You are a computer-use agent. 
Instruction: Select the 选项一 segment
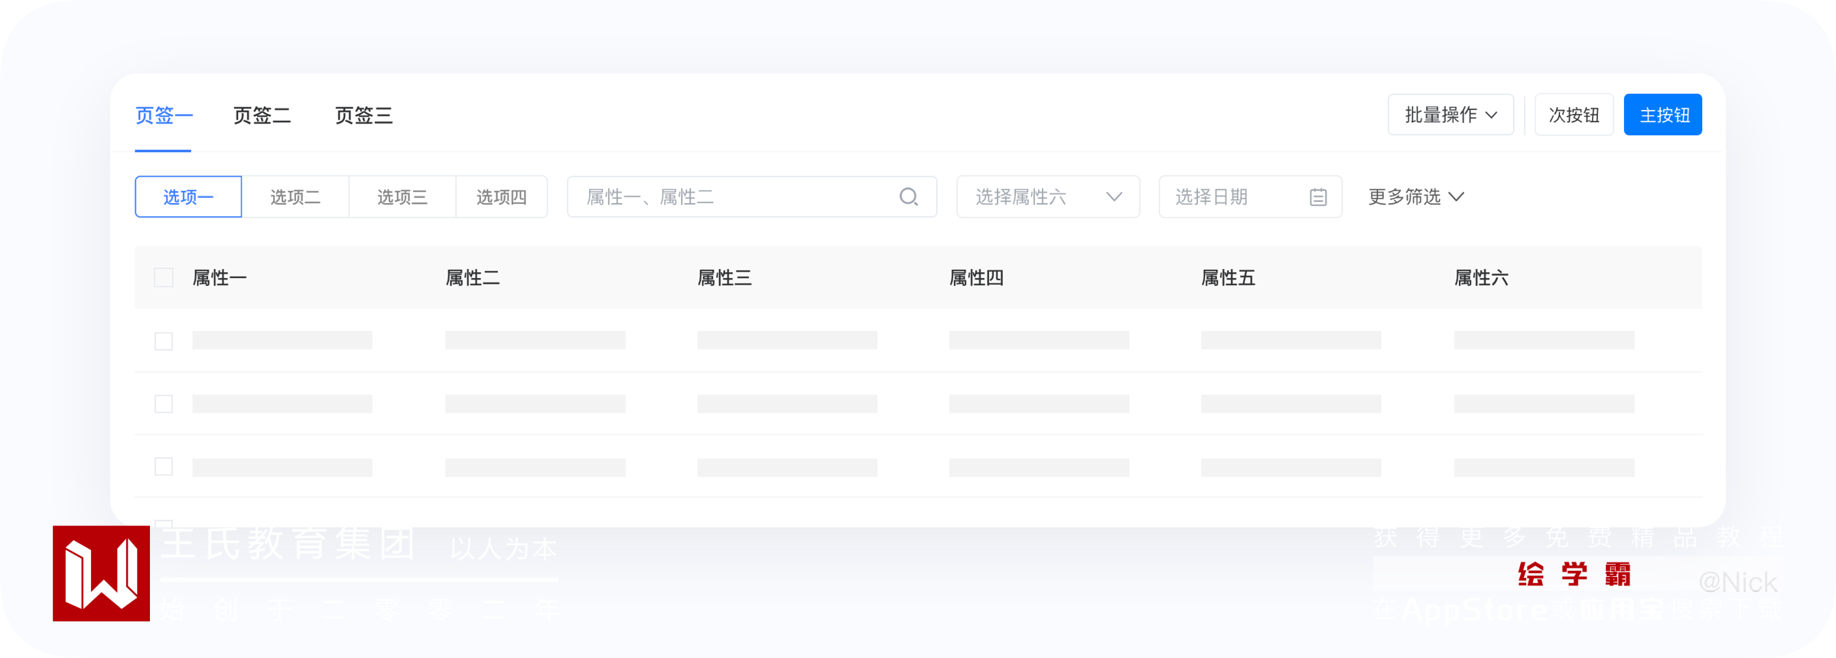pyautogui.click(x=188, y=197)
